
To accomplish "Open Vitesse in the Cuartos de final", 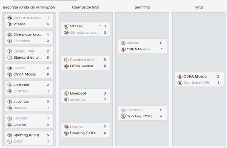I will 76,26.
